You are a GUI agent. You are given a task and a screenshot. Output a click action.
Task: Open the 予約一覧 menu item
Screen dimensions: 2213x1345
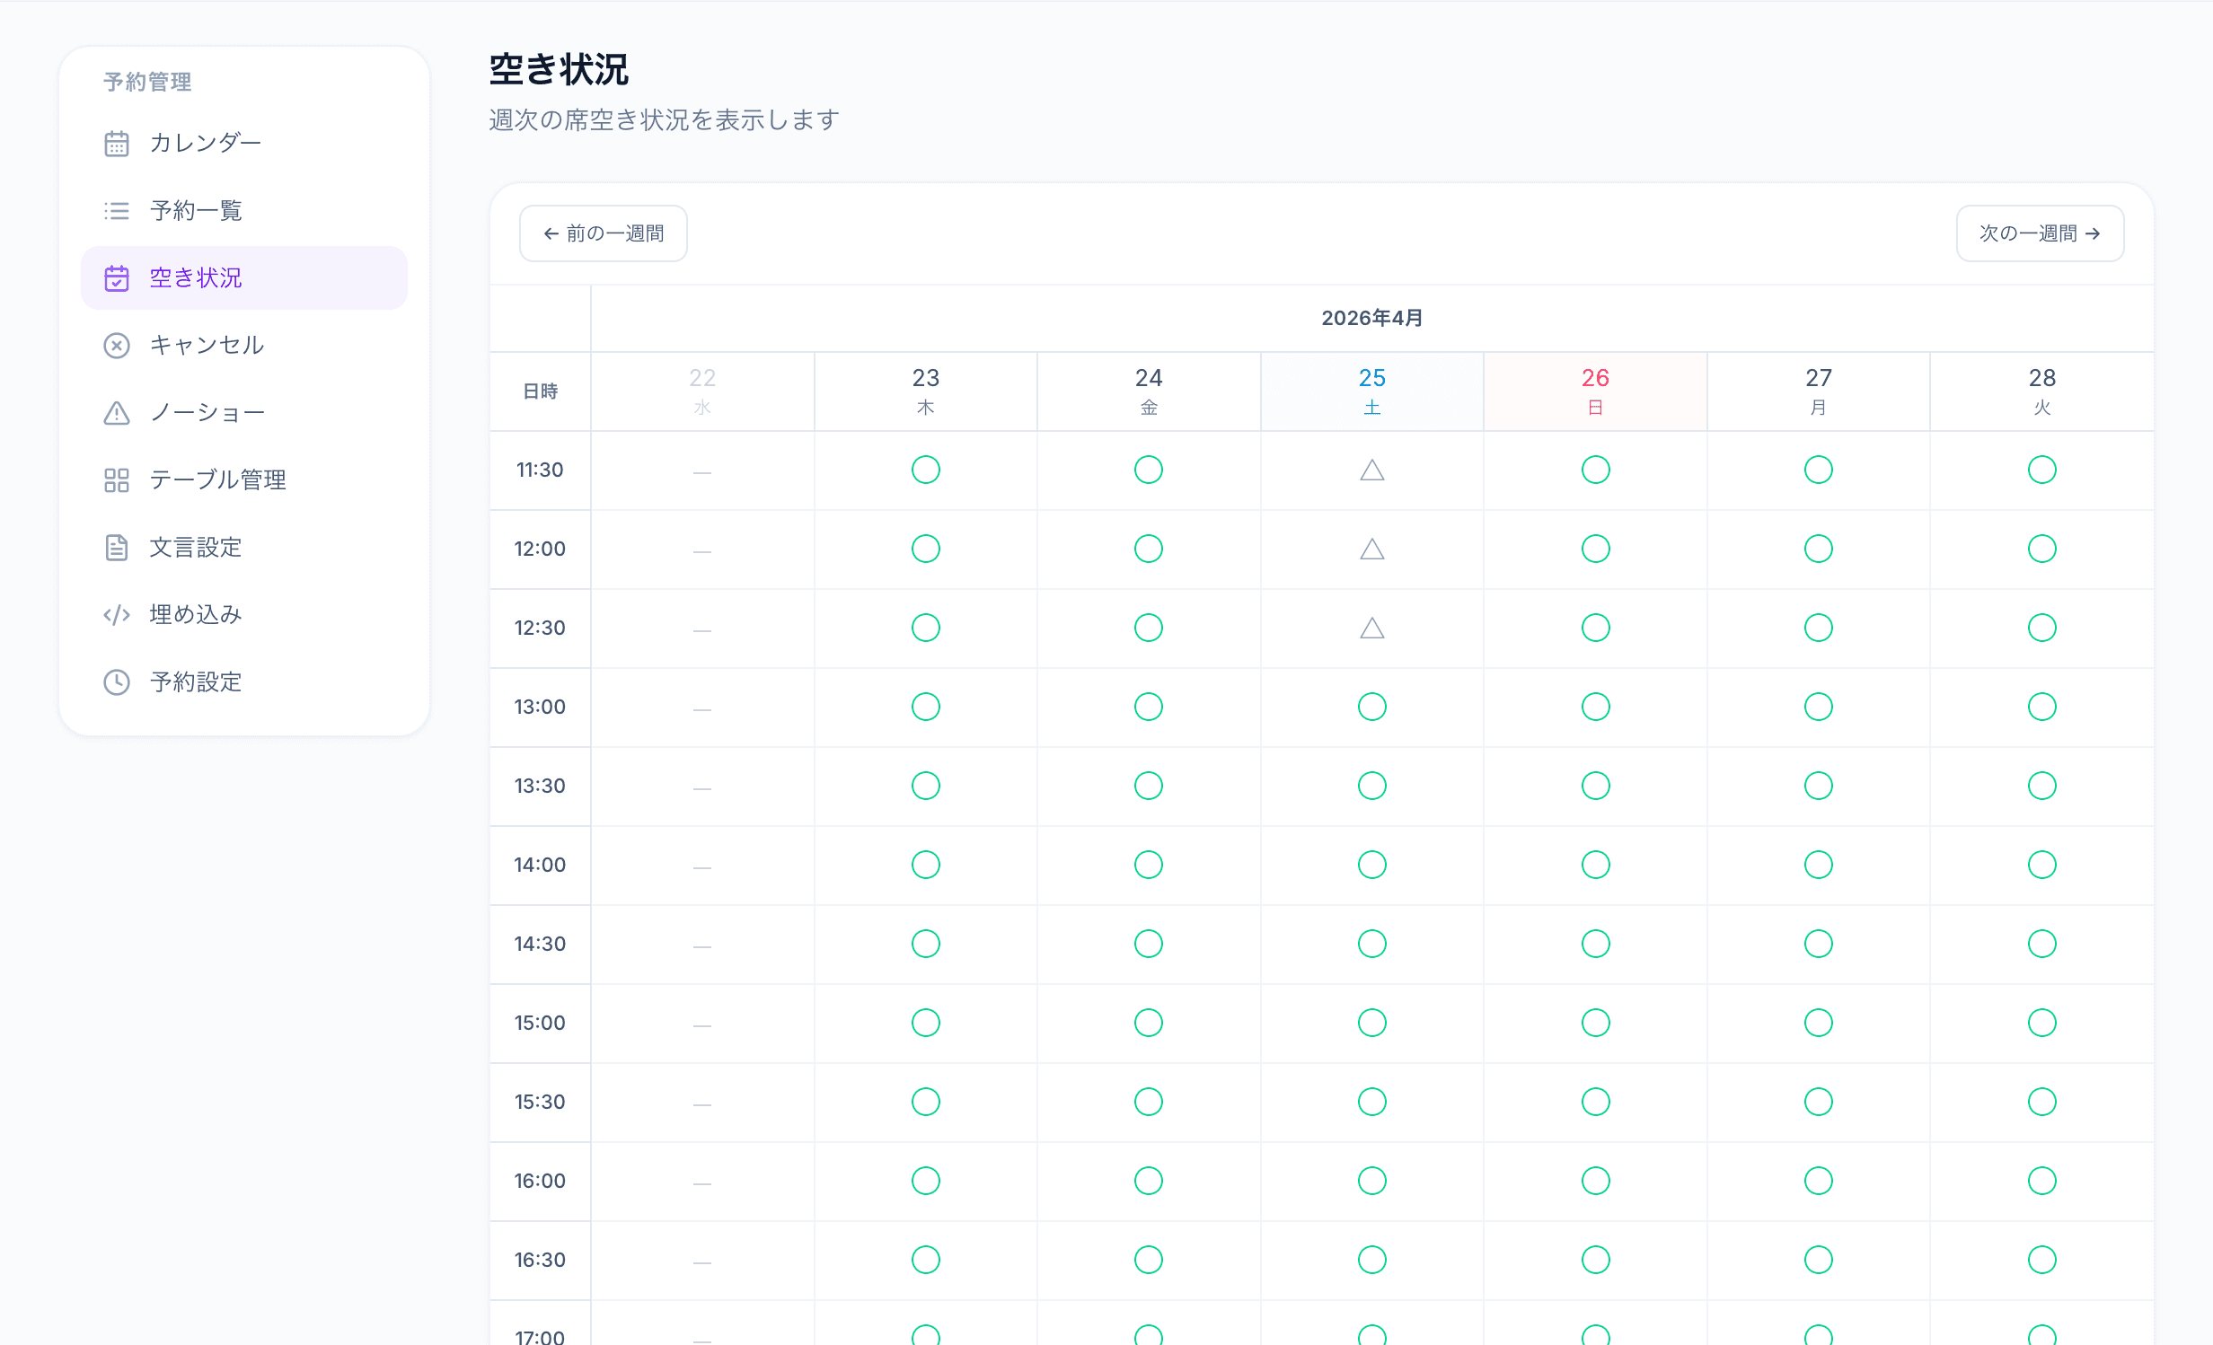[196, 211]
